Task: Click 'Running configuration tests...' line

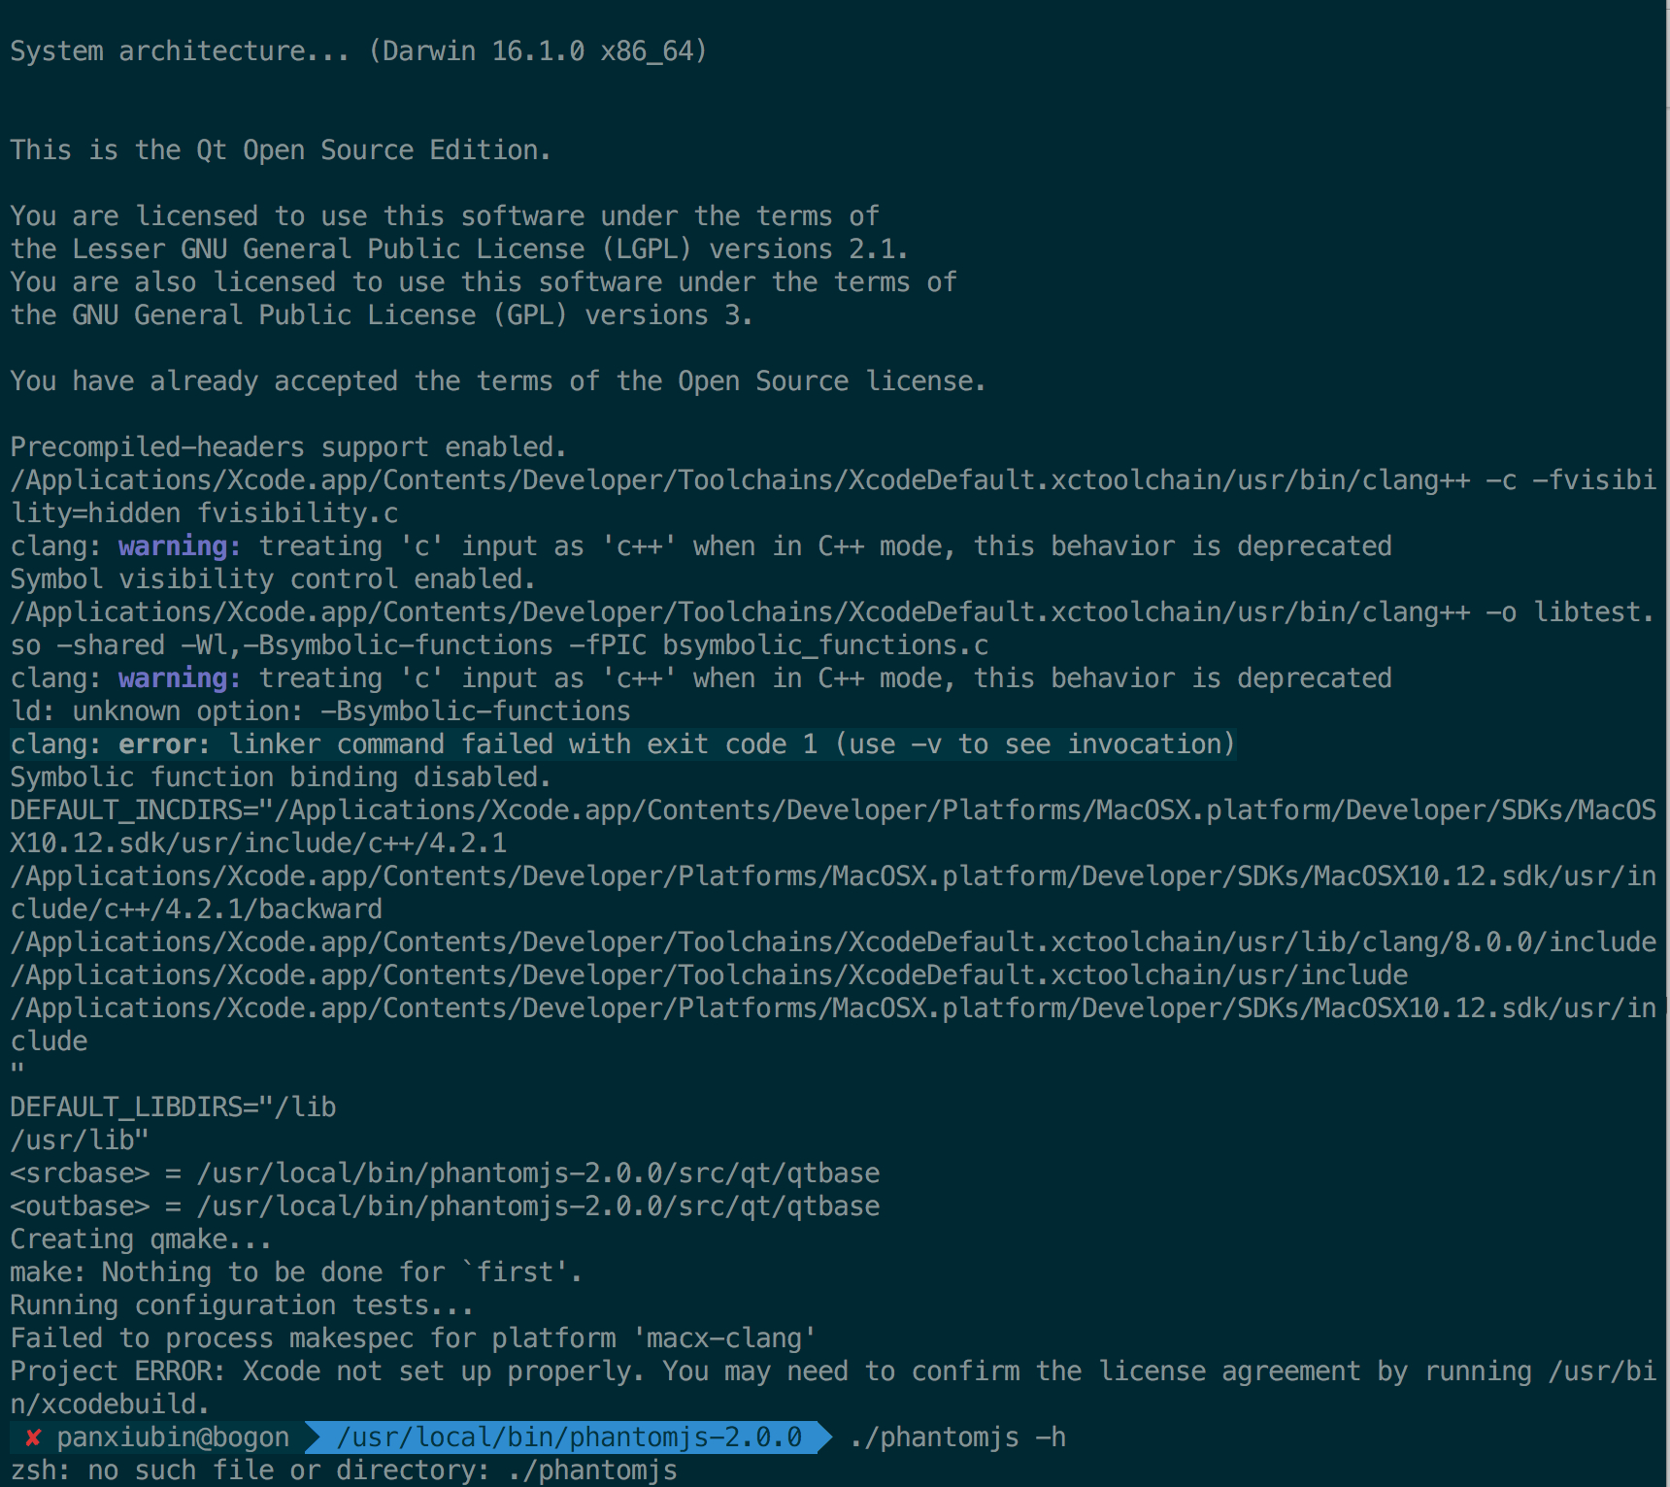Action: (242, 1305)
